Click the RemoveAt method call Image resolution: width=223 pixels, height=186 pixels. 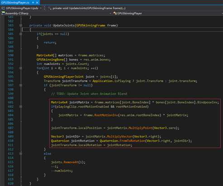coord(71,162)
